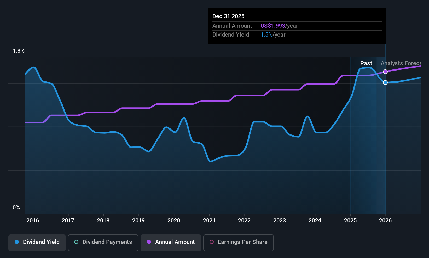This screenshot has width=429, height=258.
Task: Click the US$1.993/year value in tooltip
Action: pos(279,26)
